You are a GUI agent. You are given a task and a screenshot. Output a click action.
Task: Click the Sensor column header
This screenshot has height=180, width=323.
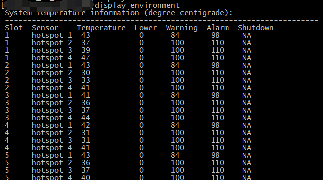[x=45, y=28]
